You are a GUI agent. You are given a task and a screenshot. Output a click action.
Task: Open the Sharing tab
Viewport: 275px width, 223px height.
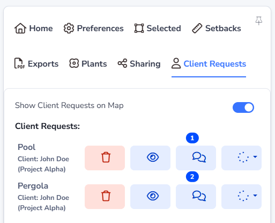pos(139,63)
